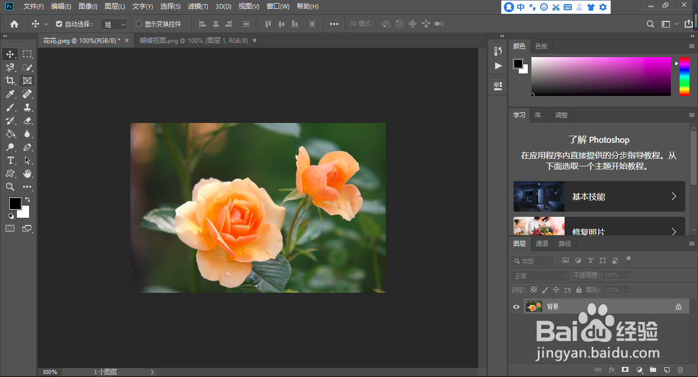This screenshot has height=377, width=698.
Task: Open the 组 auto-select dropdown
Action: pyautogui.click(x=113, y=24)
